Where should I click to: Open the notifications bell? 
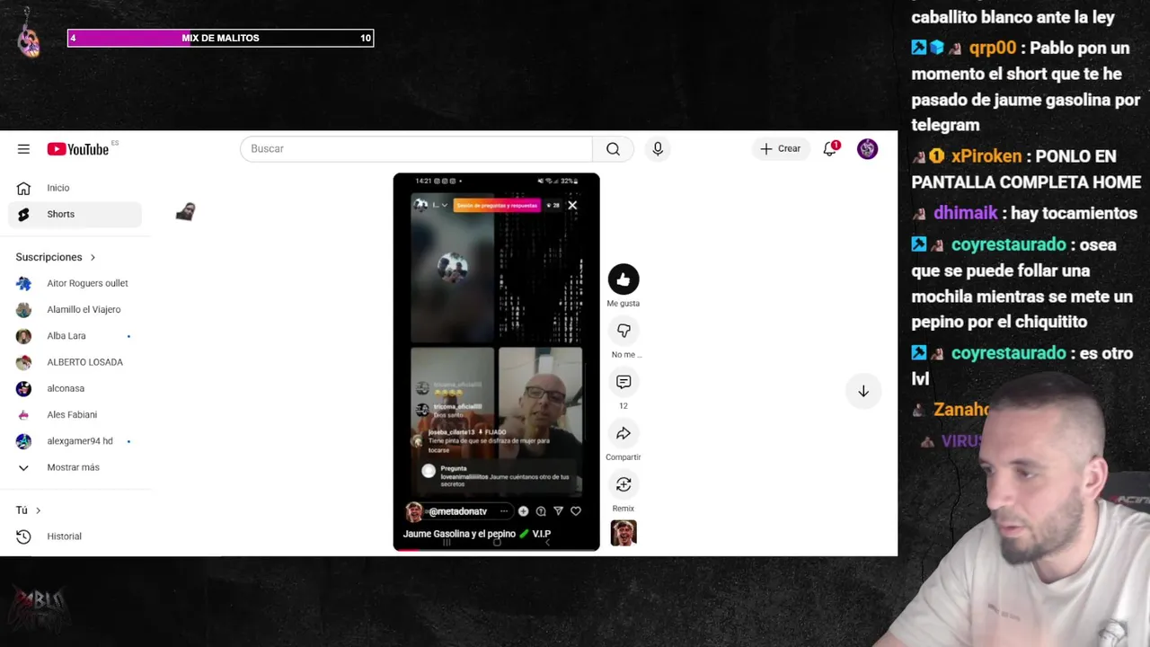pyautogui.click(x=830, y=149)
